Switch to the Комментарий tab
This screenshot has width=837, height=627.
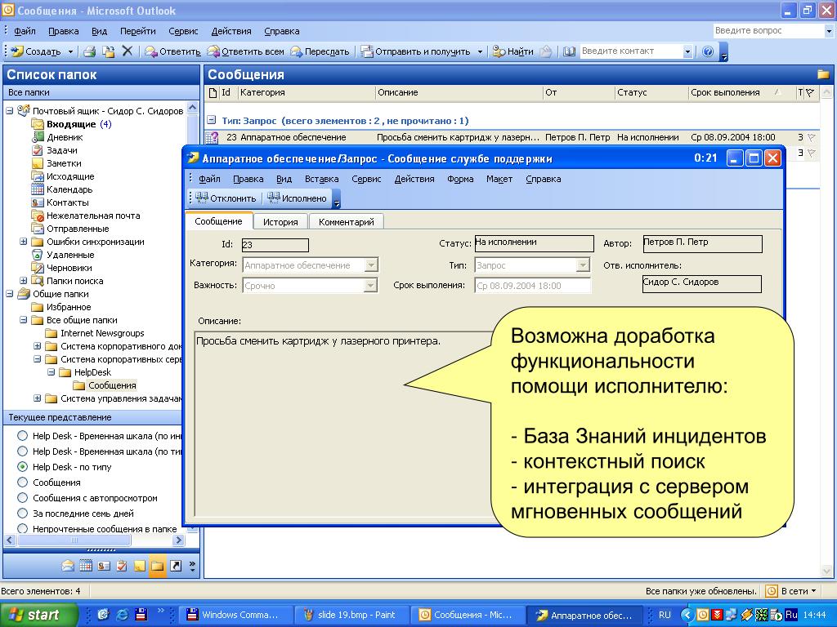346,222
